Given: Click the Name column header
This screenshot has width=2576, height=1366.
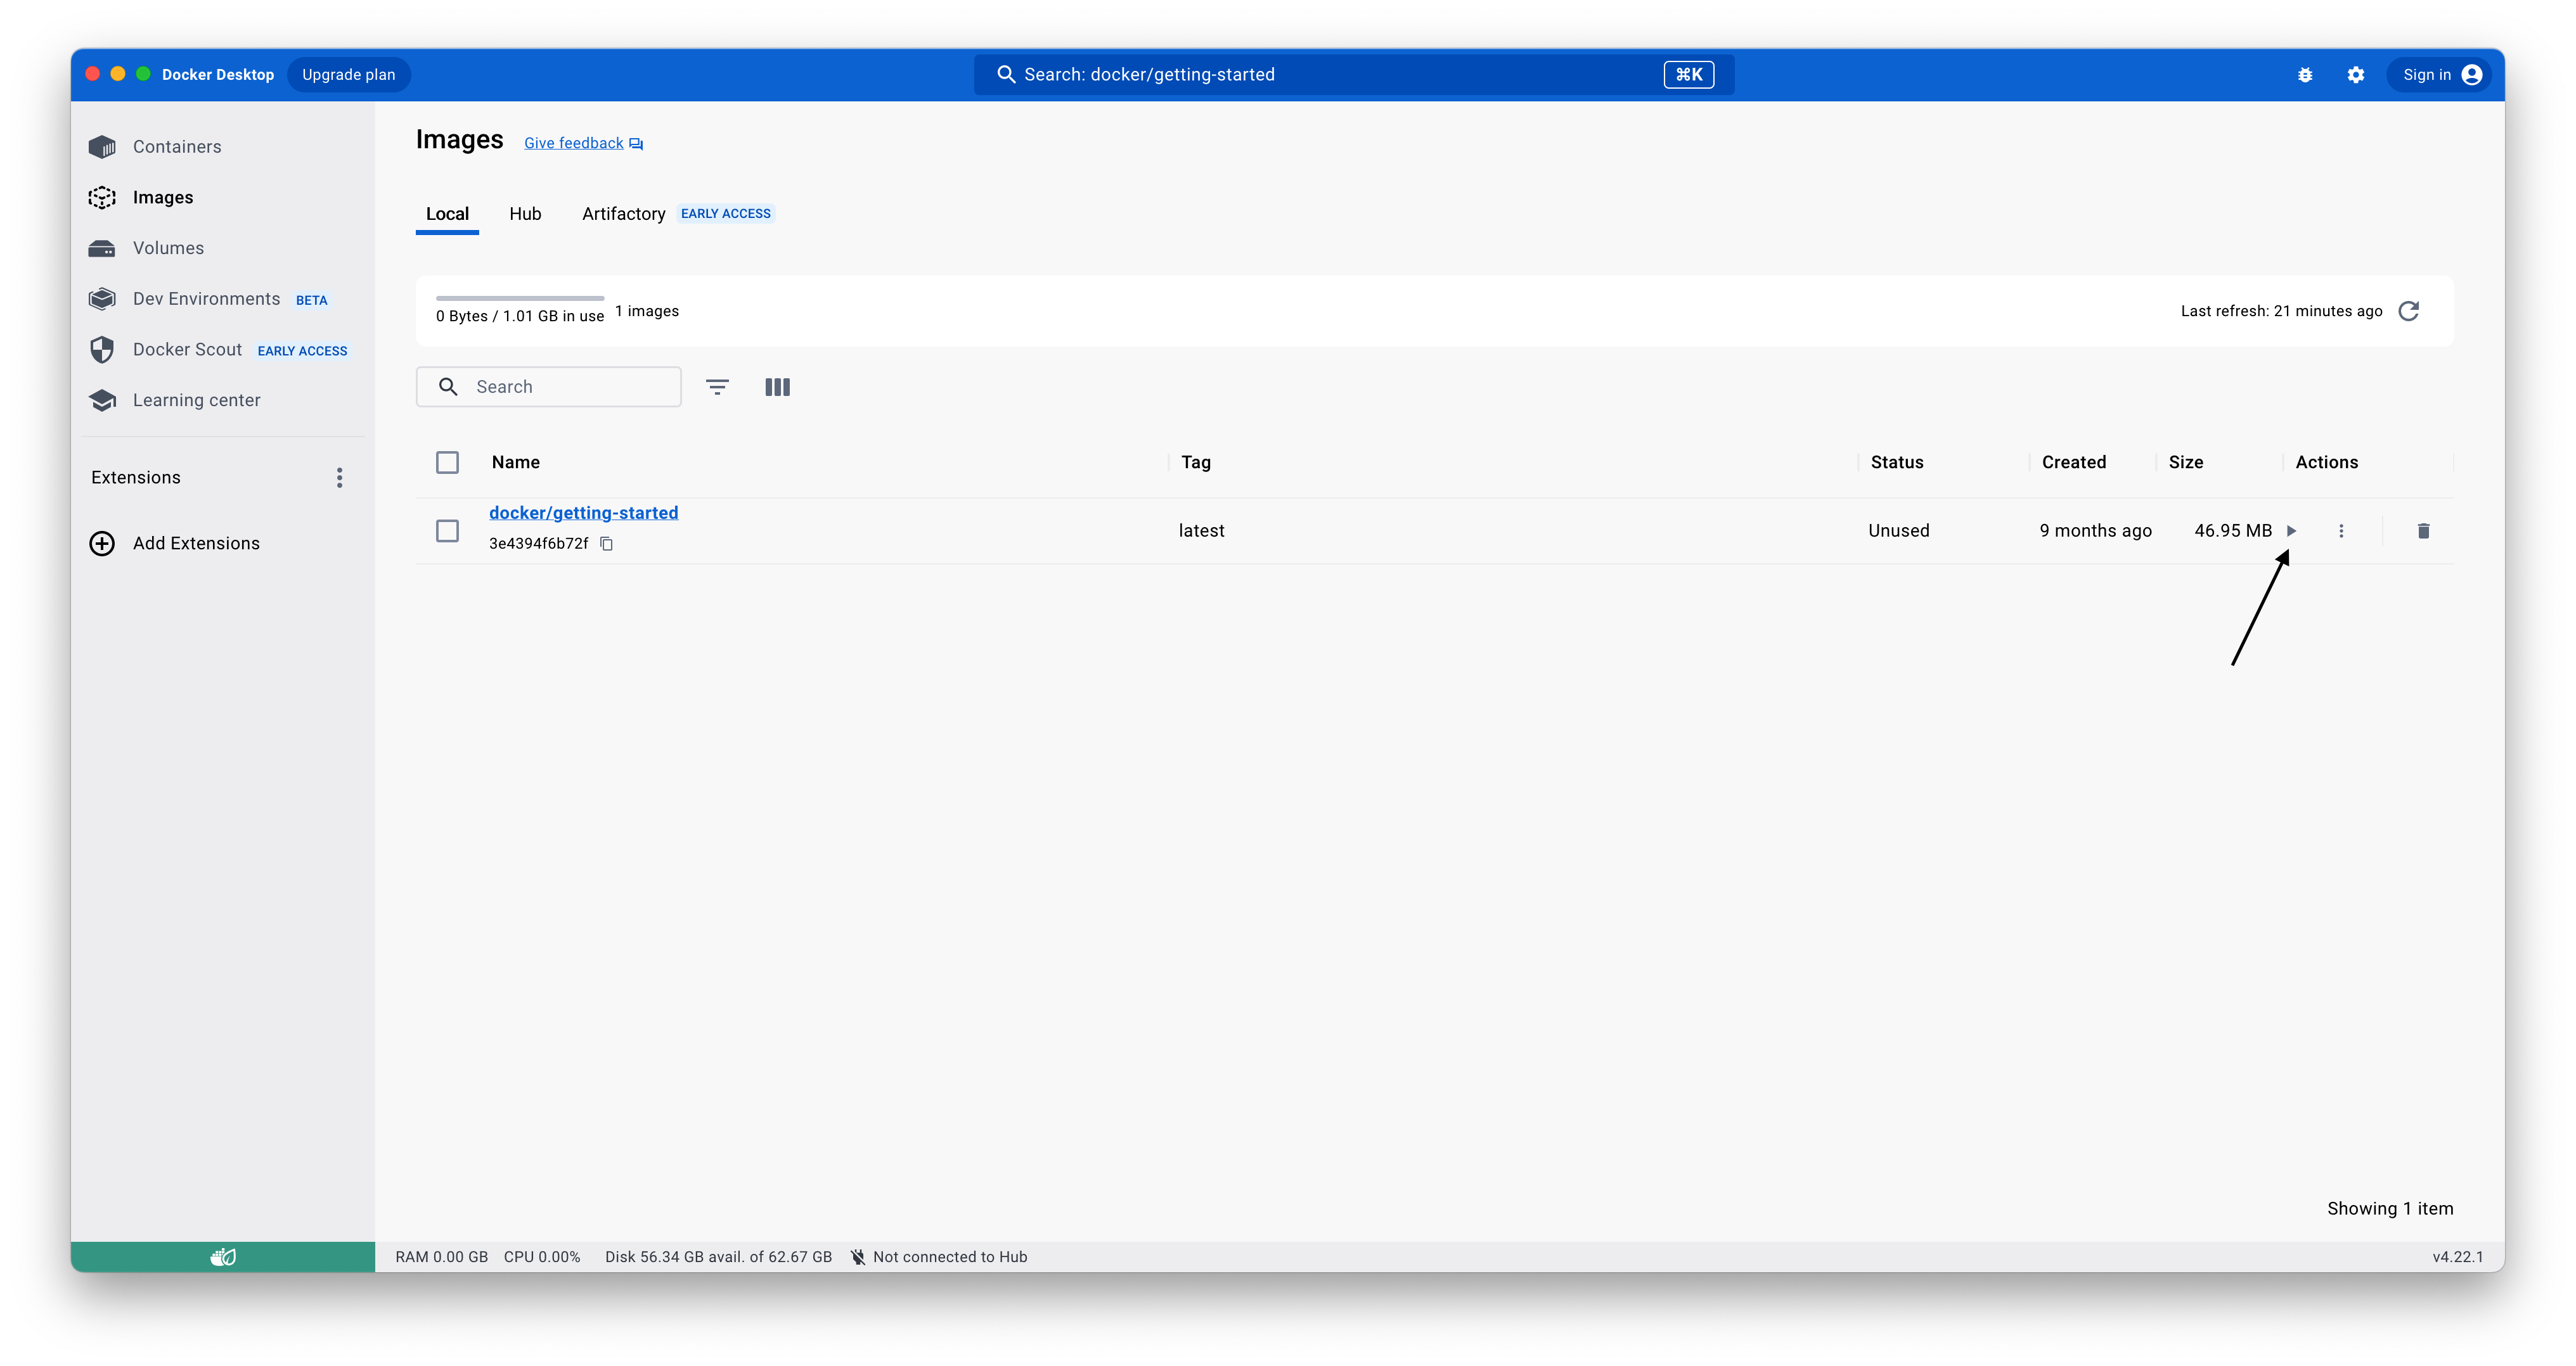Looking at the screenshot, I should (x=516, y=462).
